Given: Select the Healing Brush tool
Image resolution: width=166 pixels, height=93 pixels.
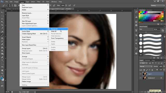Looking at the screenshot, I should click(2, 32).
